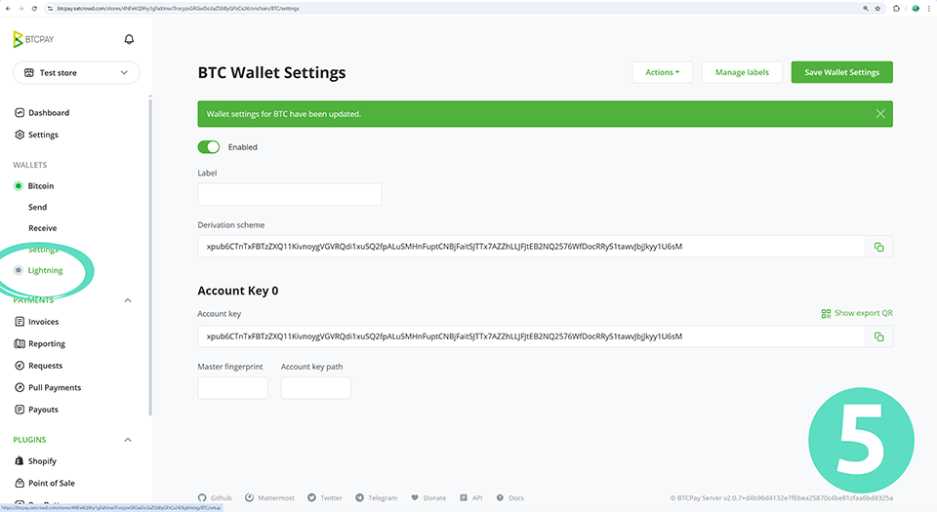
Task: Go to Lightning wallet in sidebar
Action: [45, 270]
